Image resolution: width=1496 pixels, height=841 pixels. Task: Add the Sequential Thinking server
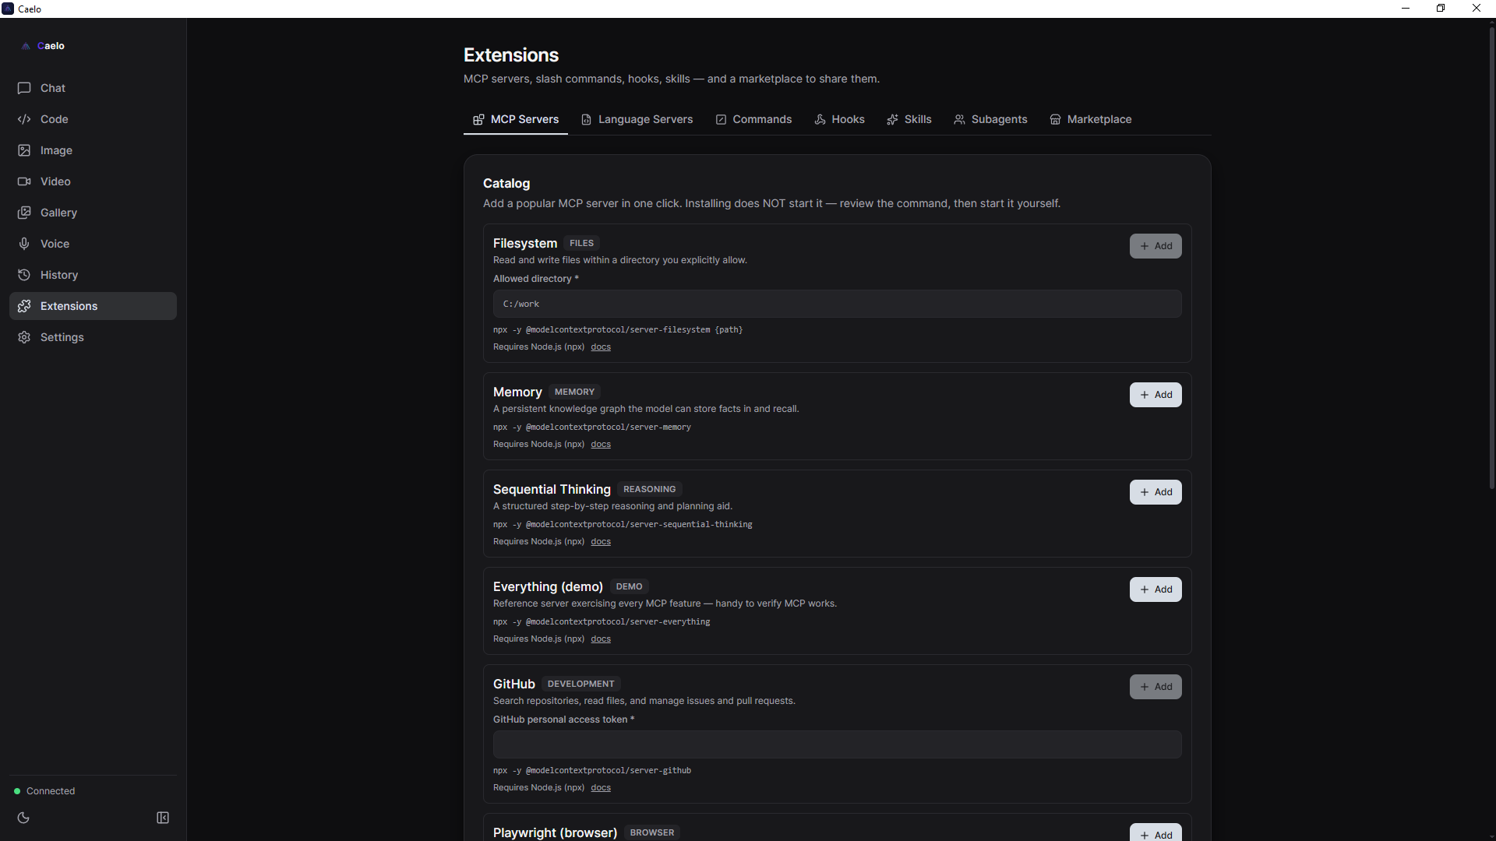pyautogui.click(x=1156, y=492)
